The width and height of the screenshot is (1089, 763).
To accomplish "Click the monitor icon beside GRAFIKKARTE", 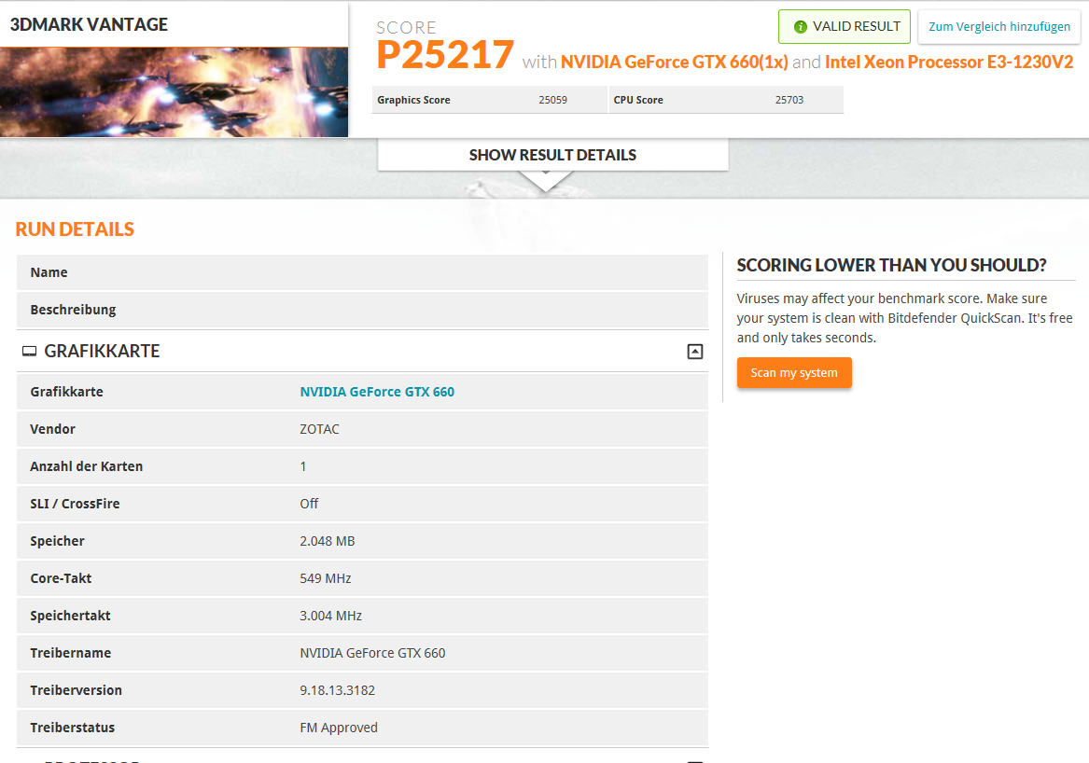I will pyautogui.click(x=29, y=352).
